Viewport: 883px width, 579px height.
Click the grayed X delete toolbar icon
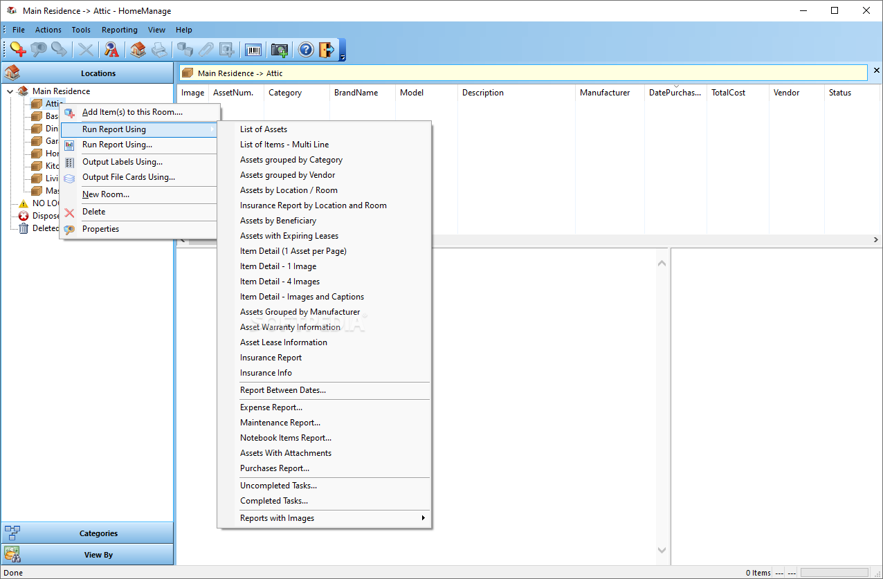click(x=86, y=50)
